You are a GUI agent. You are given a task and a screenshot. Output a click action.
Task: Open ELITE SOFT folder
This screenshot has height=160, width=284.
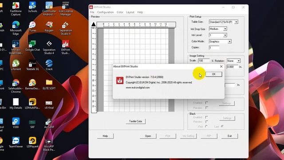click(x=49, y=84)
